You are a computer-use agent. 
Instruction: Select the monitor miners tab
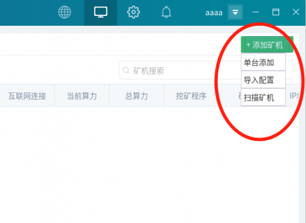click(100, 12)
